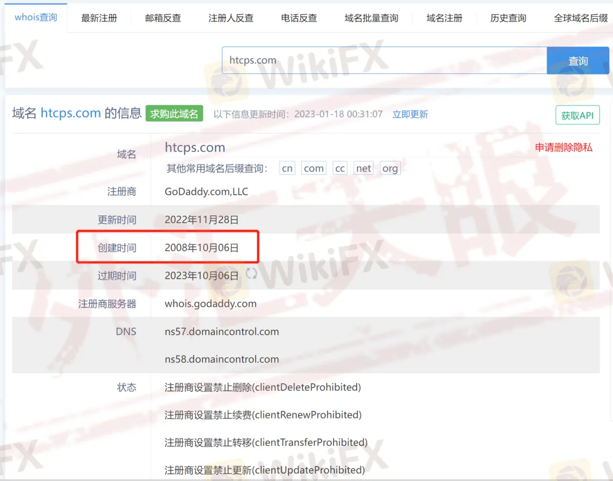Click the 注册商服务器 row label
Viewport: 613px width, 481px height.
coord(107,304)
